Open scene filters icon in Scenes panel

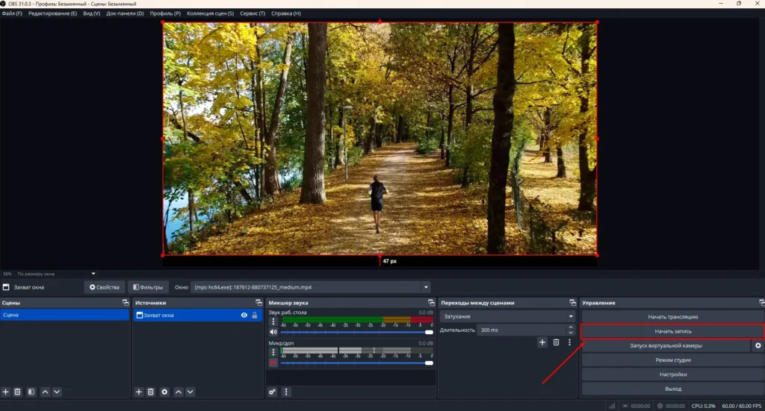coord(31,392)
